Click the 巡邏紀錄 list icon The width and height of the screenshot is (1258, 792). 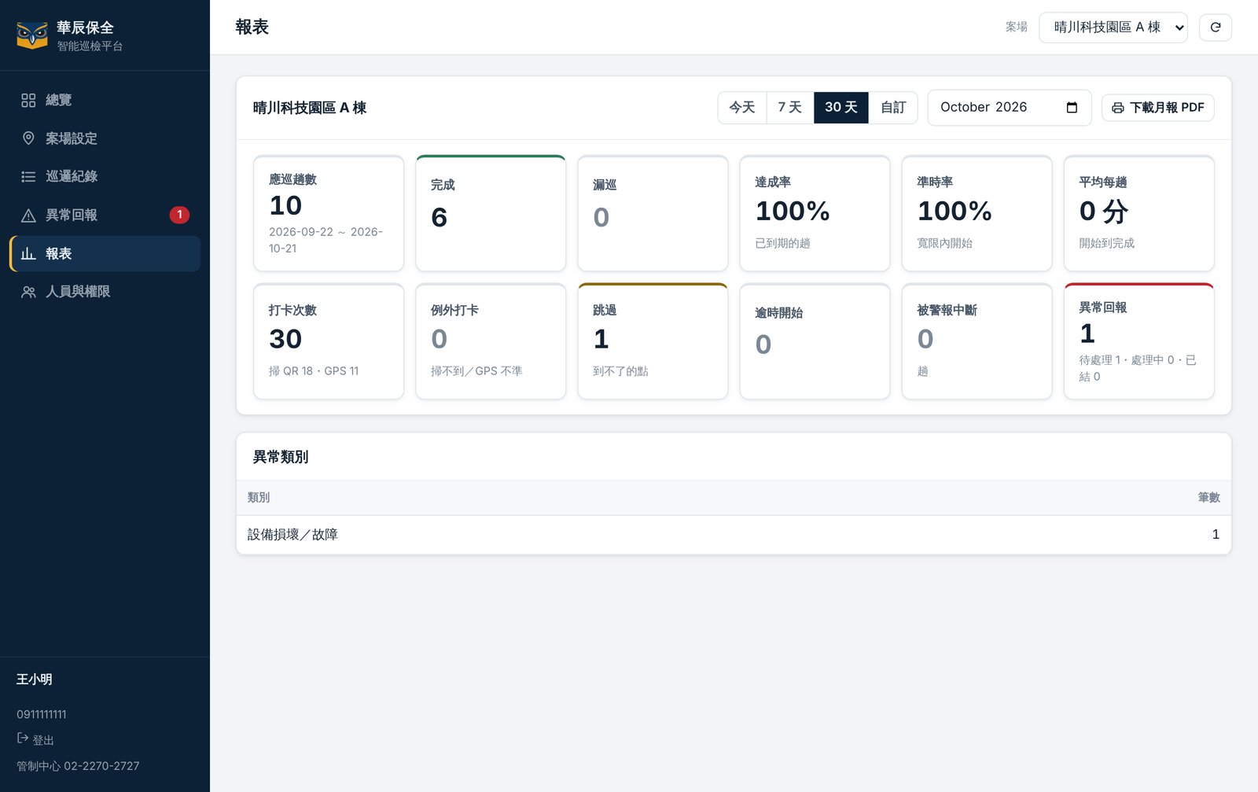[x=28, y=176]
